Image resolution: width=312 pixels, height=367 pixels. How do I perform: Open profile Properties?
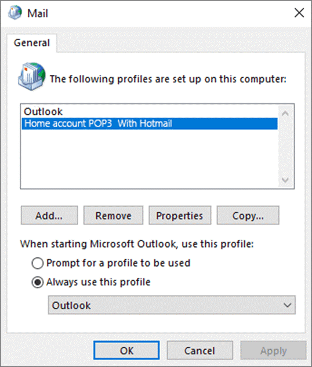[x=180, y=215]
